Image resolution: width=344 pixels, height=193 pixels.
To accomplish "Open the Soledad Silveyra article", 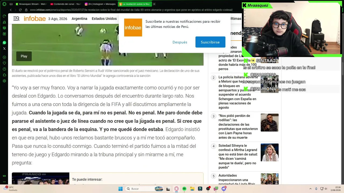I will pyautogui.click(x=238, y=157).
